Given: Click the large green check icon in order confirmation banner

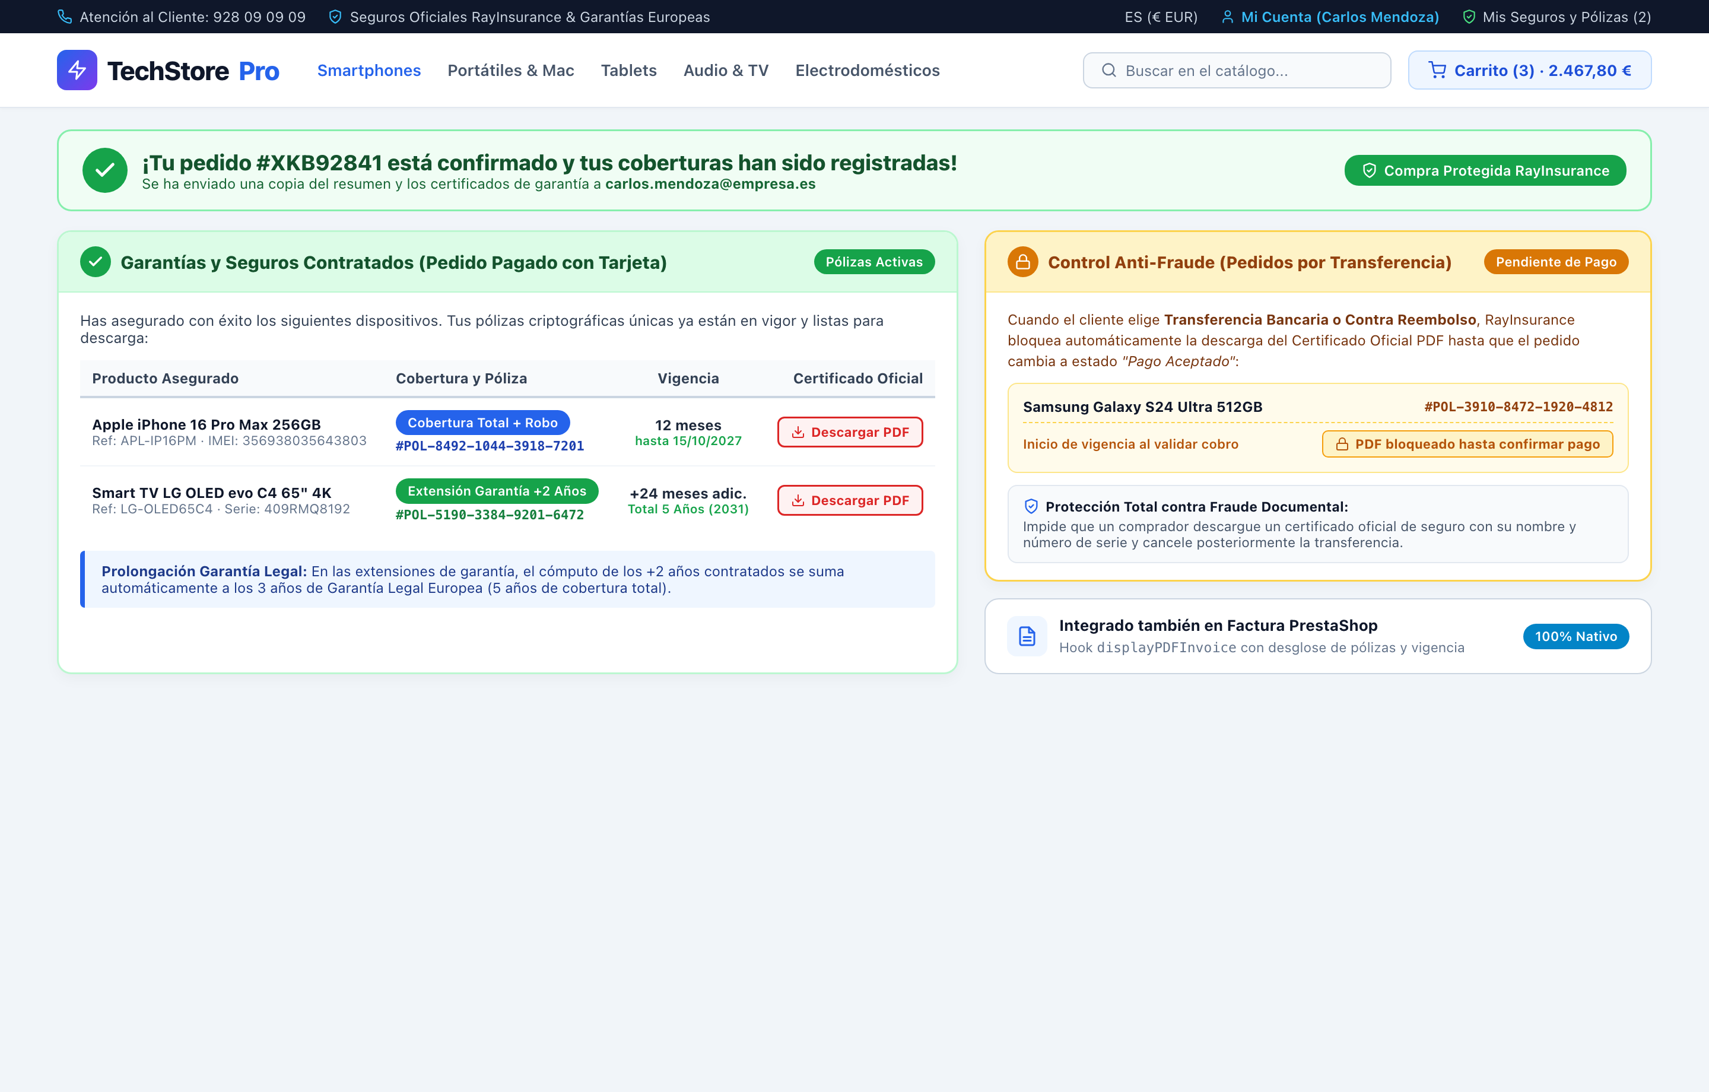Looking at the screenshot, I should 105,170.
